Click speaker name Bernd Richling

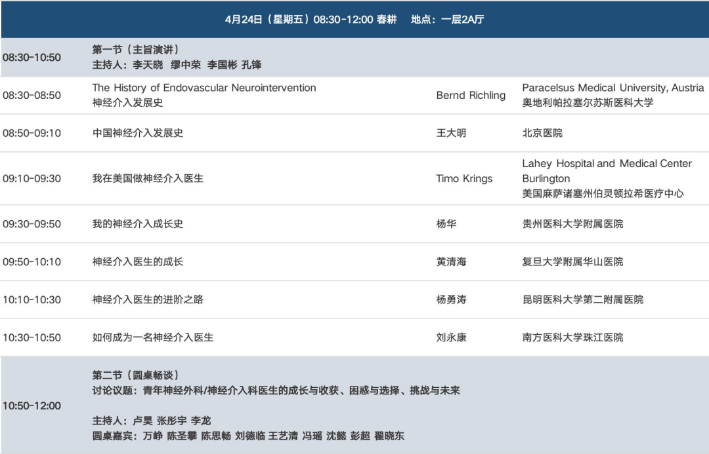click(x=471, y=96)
